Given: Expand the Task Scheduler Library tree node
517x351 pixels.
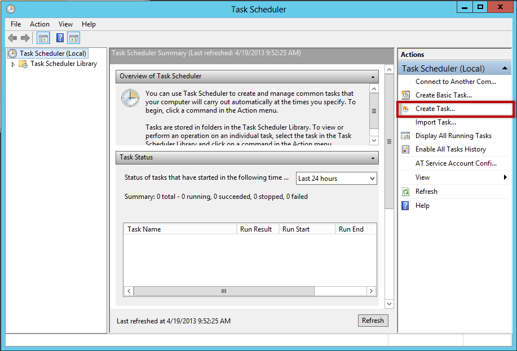Looking at the screenshot, I should click(x=14, y=64).
